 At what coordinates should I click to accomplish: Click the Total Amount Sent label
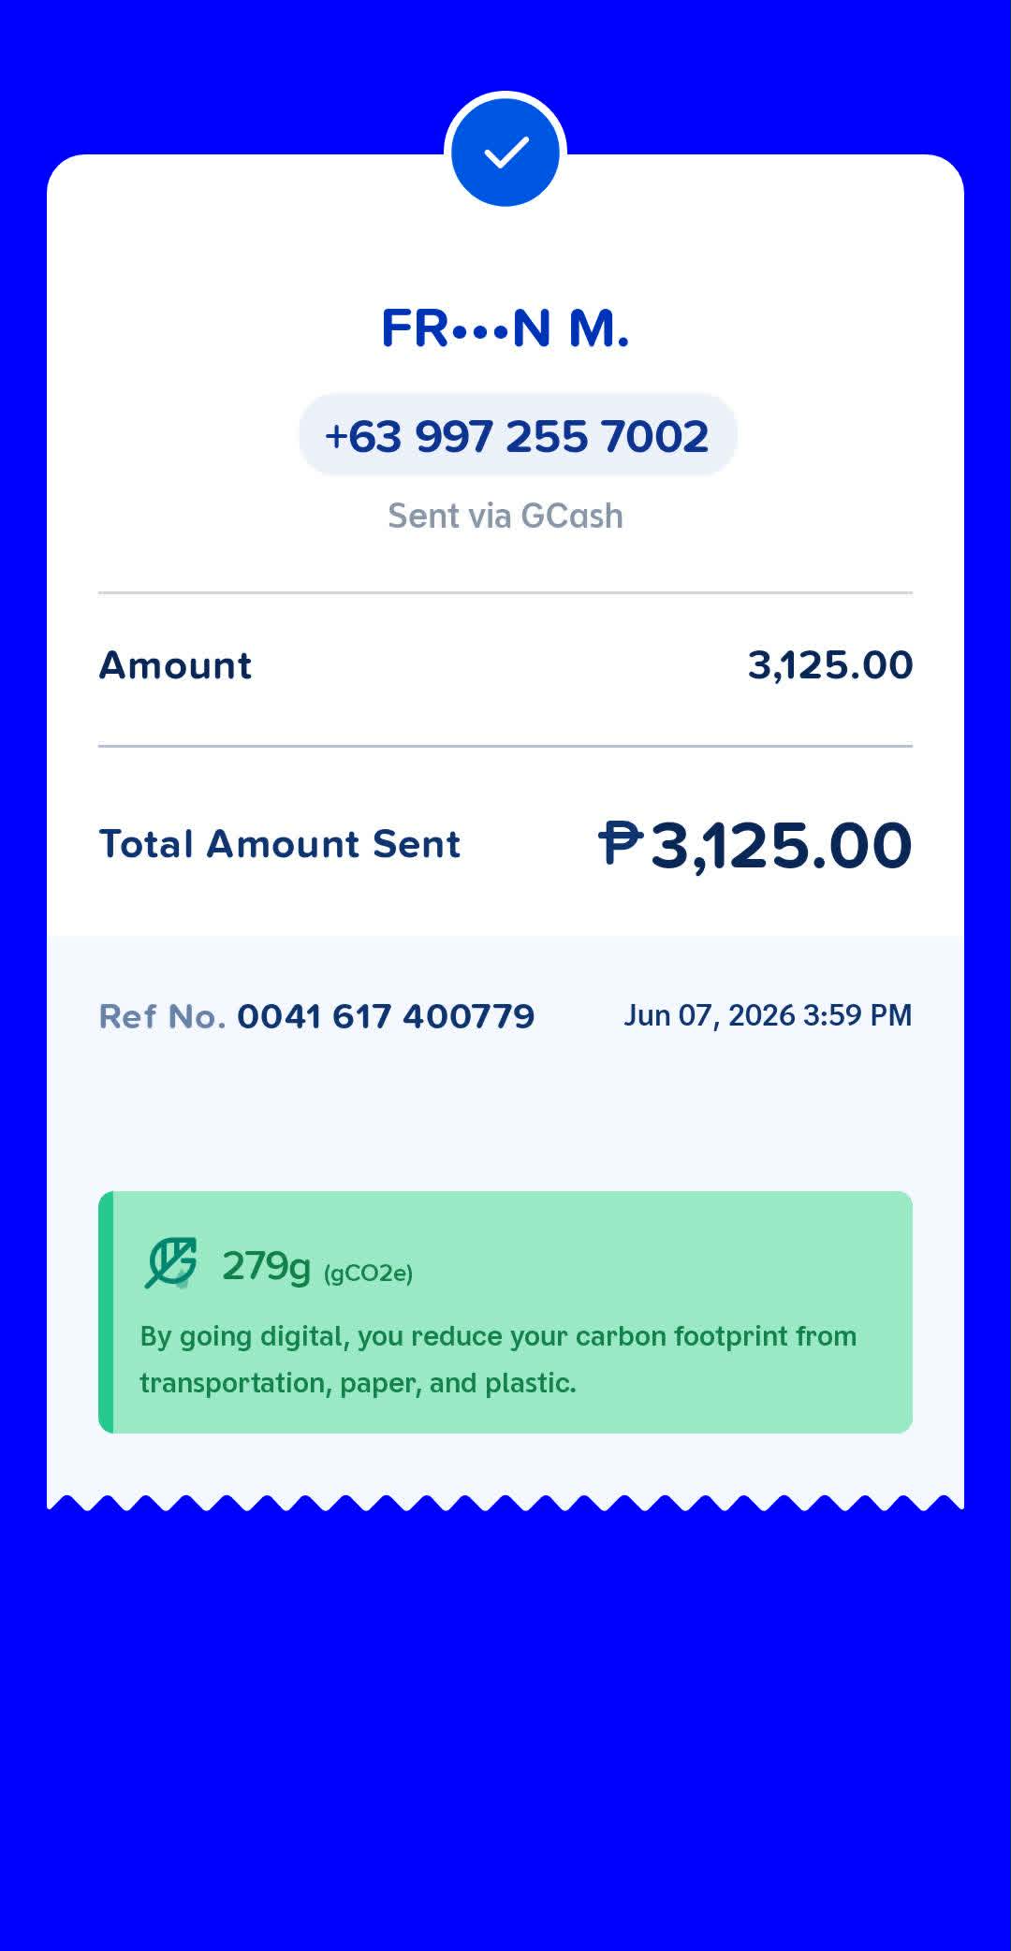click(x=280, y=843)
